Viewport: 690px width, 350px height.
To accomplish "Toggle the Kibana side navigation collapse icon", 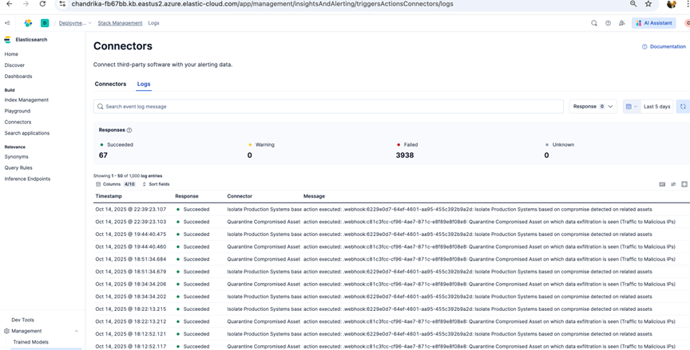I will point(7,23).
